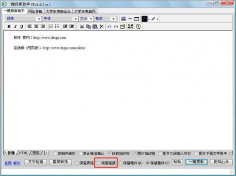
Task: Insert a bulleted list
Action: click(x=57, y=26)
